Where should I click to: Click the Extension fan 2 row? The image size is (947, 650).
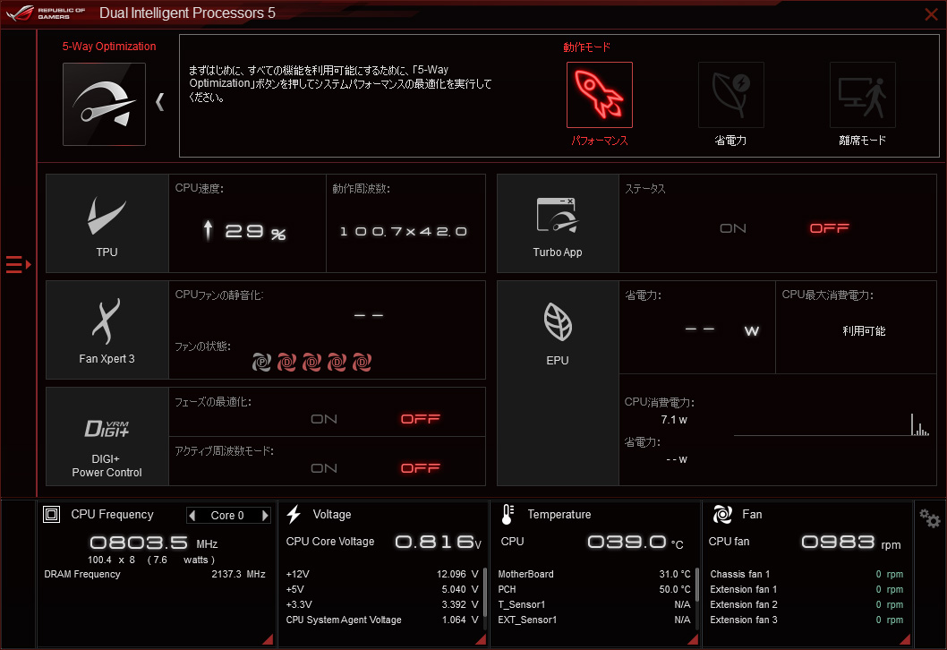[806, 604]
